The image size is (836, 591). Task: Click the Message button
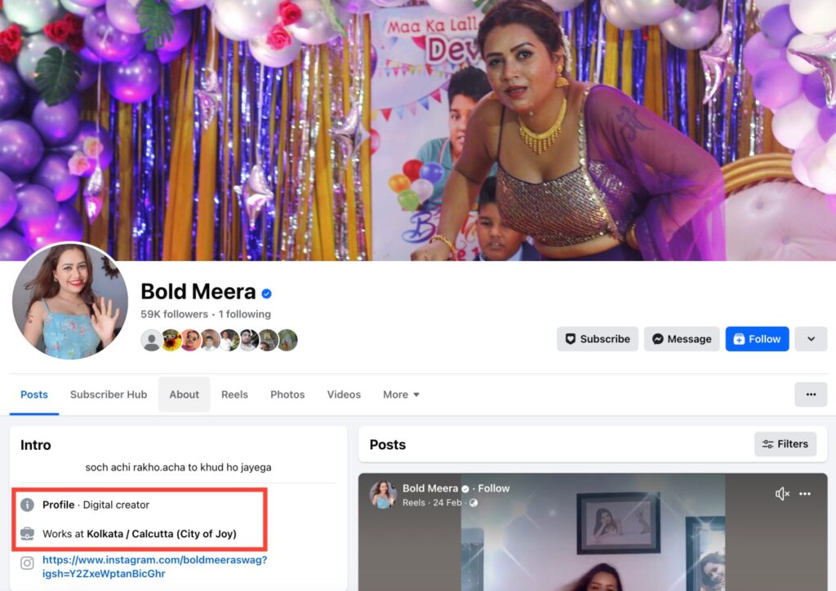(681, 339)
